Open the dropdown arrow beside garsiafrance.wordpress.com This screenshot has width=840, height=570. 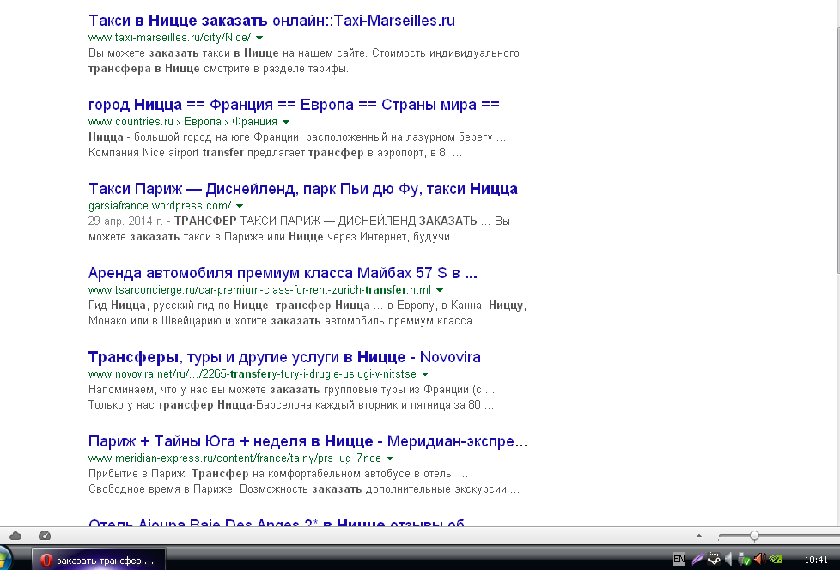(240, 206)
